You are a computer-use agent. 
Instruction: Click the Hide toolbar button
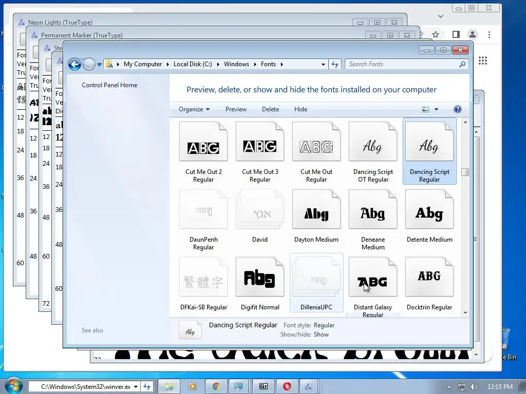(x=300, y=109)
